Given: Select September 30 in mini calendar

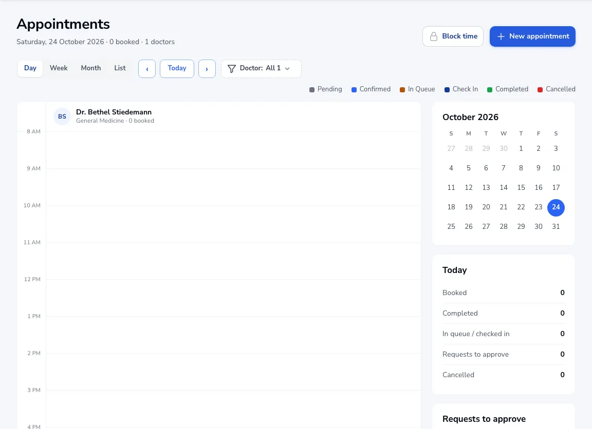Looking at the screenshot, I should pos(503,148).
